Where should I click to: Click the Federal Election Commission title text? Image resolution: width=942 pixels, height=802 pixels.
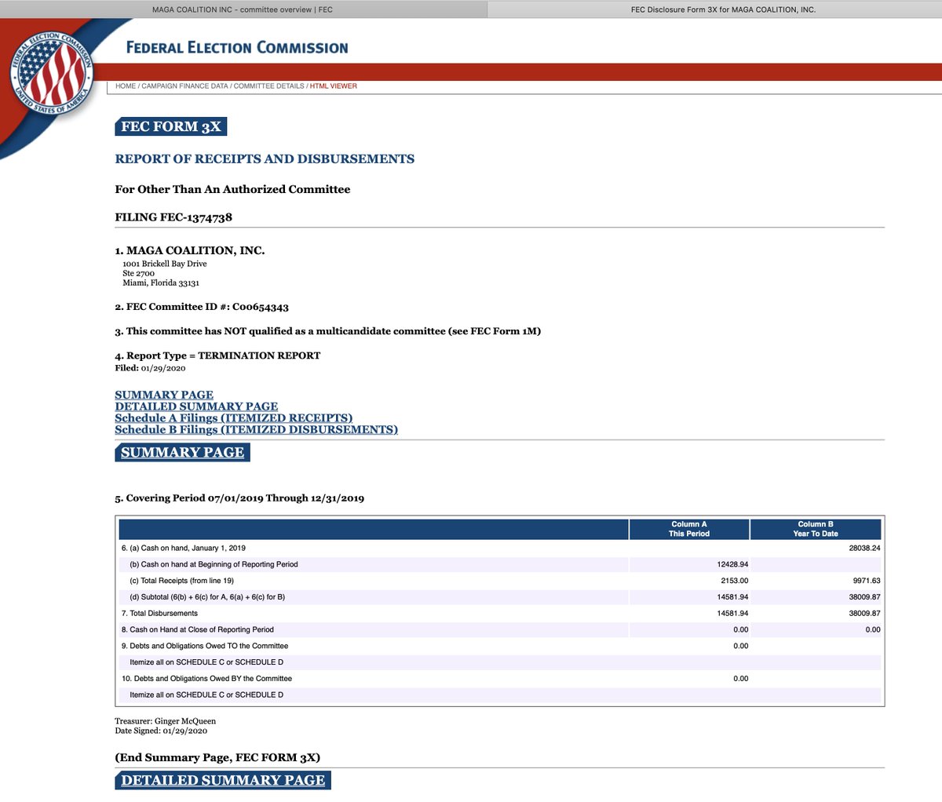click(x=237, y=47)
